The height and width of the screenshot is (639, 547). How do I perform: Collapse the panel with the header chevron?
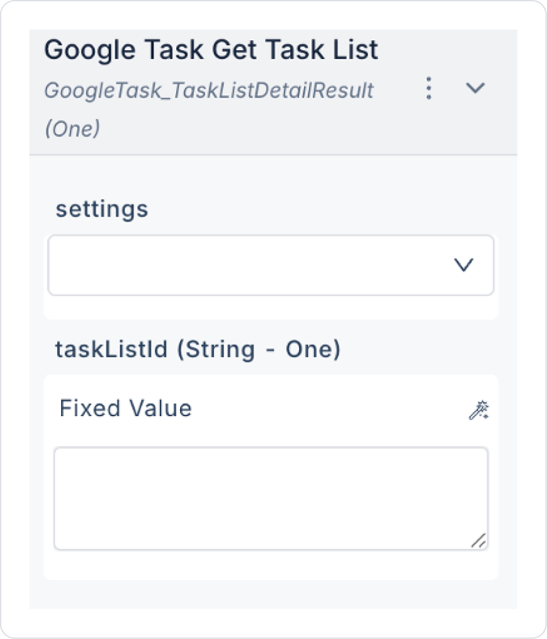pyautogui.click(x=475, y=89)
